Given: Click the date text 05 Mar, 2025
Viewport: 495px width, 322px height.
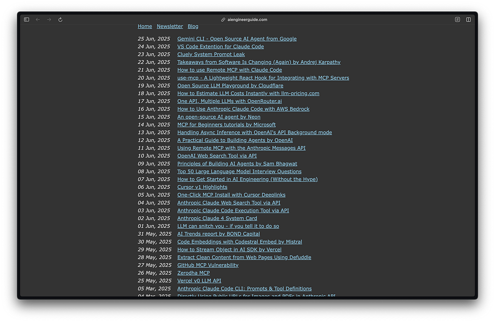Looking at the screenshot, I should 154,288.
